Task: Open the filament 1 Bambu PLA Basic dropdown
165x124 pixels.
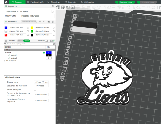Action: pyautogui.click(x=17, y=28)
